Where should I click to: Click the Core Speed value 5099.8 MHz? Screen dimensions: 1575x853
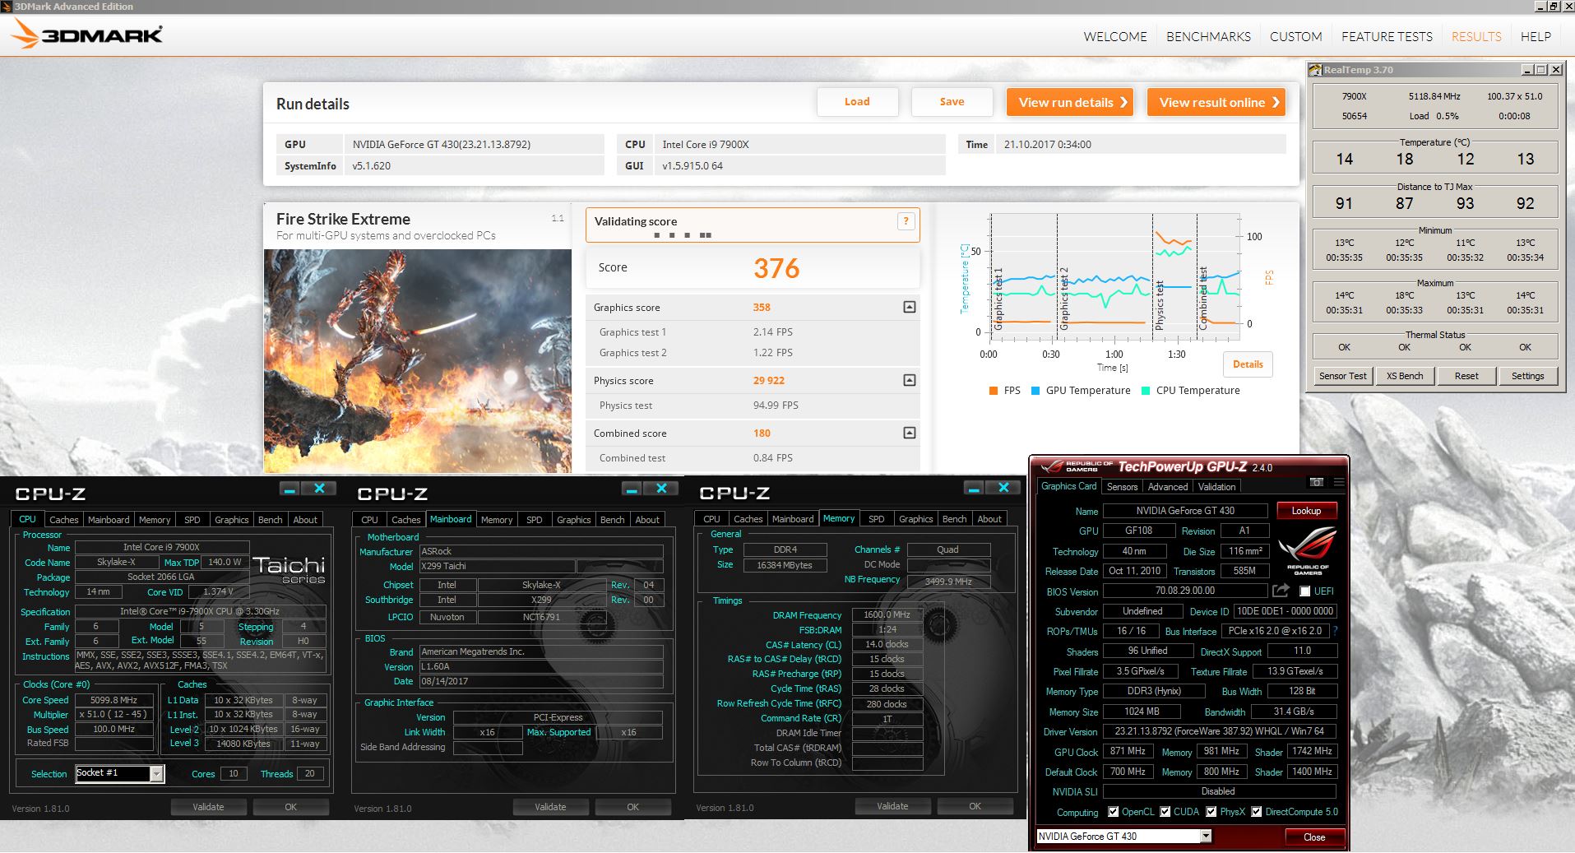113,701
